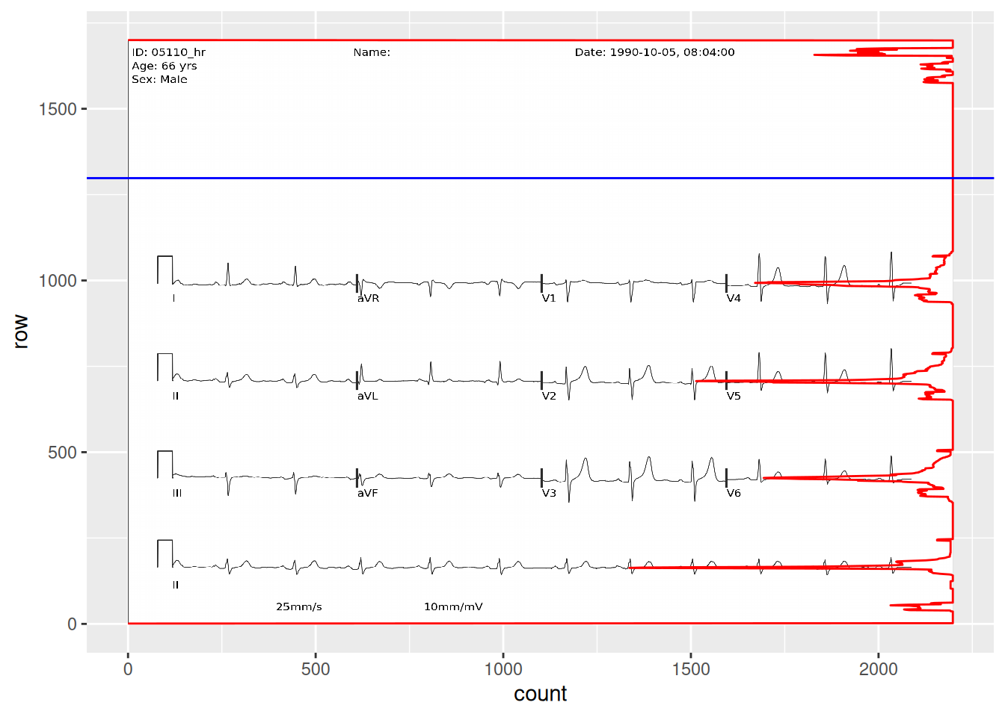The width and height of the screenshot is (1005, 717).
Task: Select the V1 lead label
Action: (x=549, y=298)
